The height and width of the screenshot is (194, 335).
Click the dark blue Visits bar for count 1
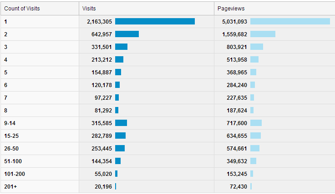coord(155,21)
